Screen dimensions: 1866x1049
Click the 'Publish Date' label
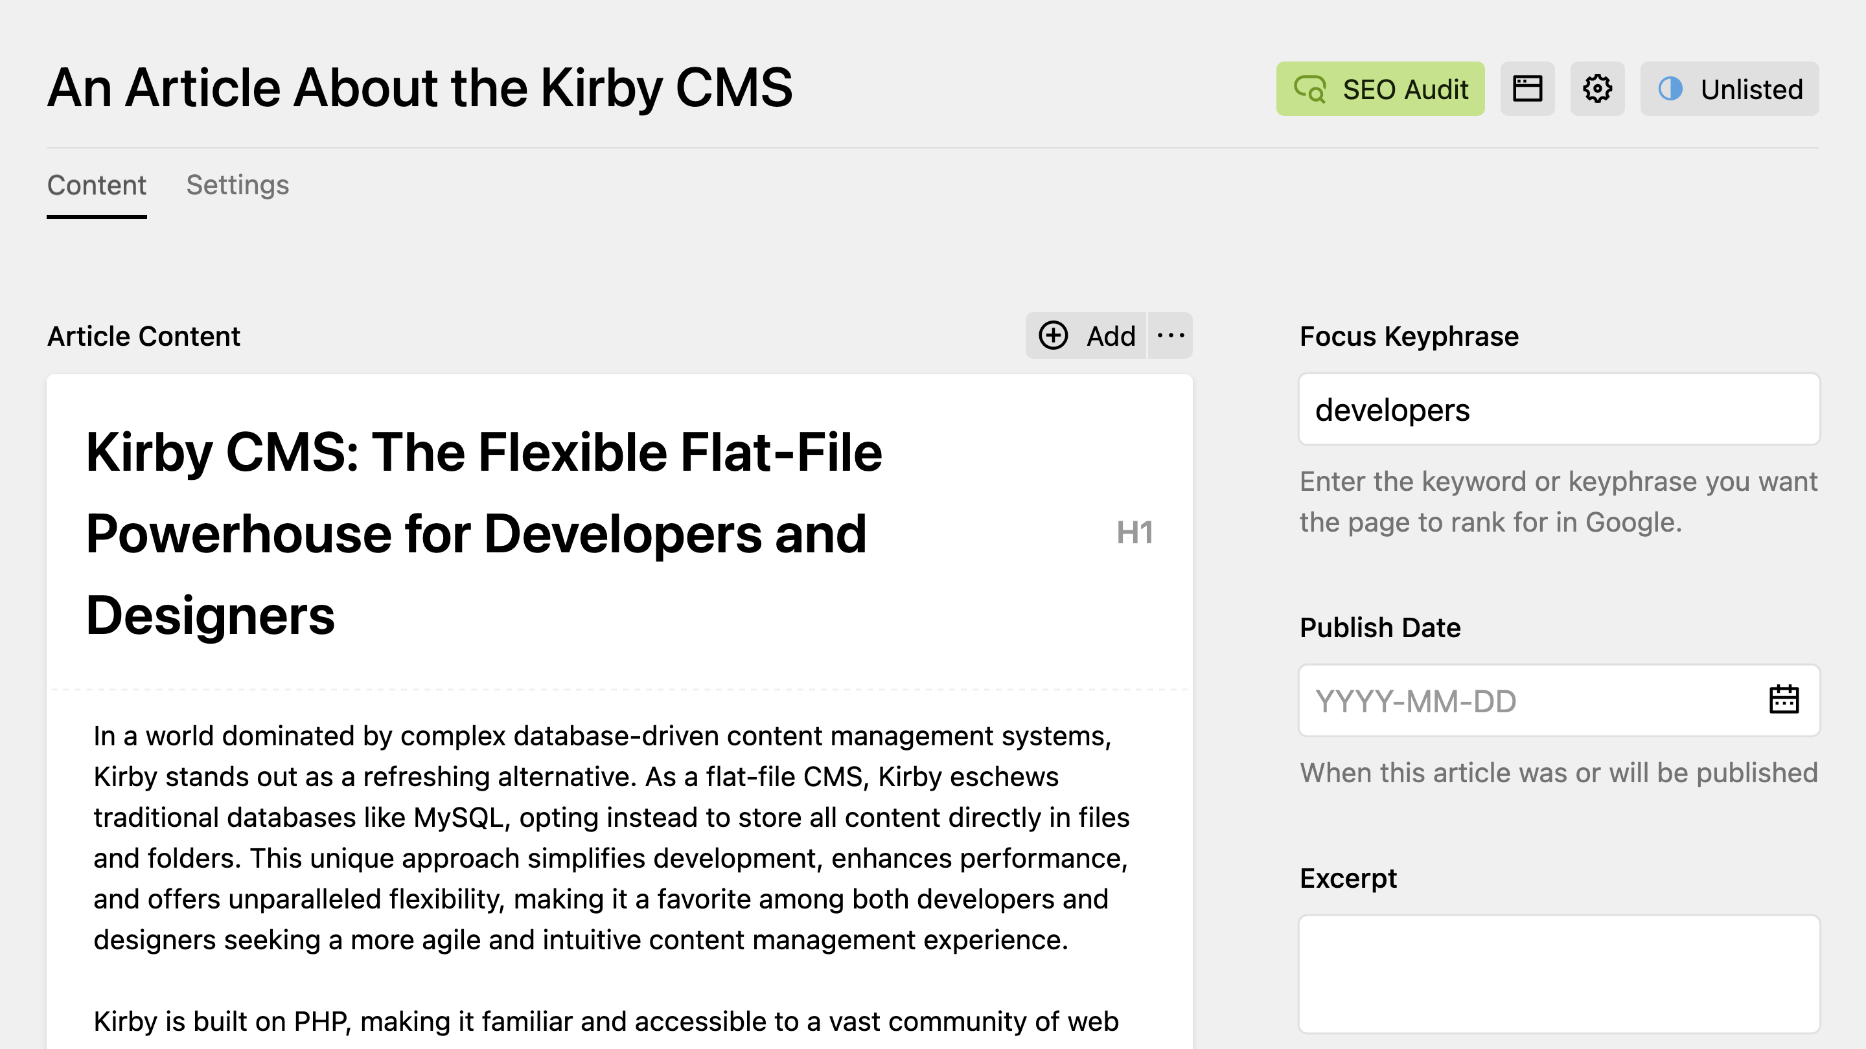click(x=1380, y=627)
